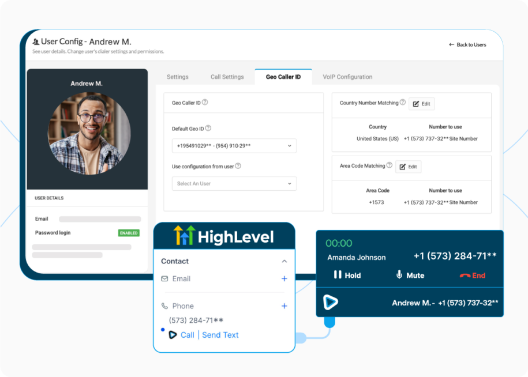
Task: End the call with Amanda Johnson
Action: [x=473, y=276]
